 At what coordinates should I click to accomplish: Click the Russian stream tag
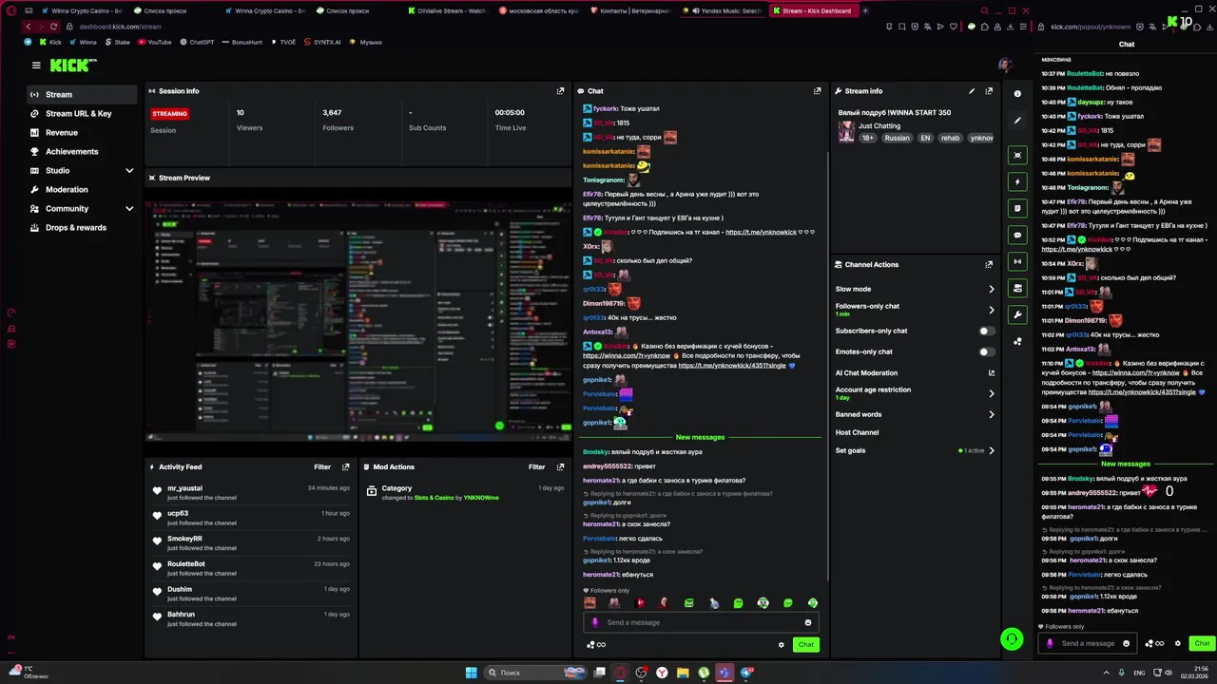coord(897,138)
